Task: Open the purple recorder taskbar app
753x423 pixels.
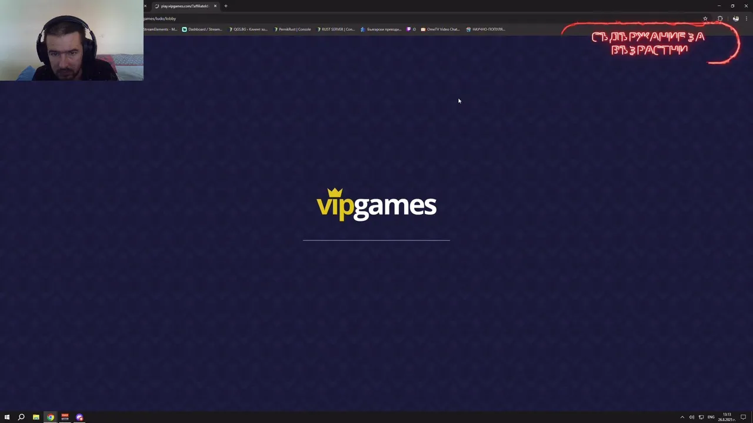Action: pos(79,417)
